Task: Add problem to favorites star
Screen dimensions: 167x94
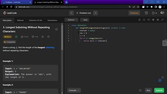Action: pyautogui.click(x=43, y=37)
